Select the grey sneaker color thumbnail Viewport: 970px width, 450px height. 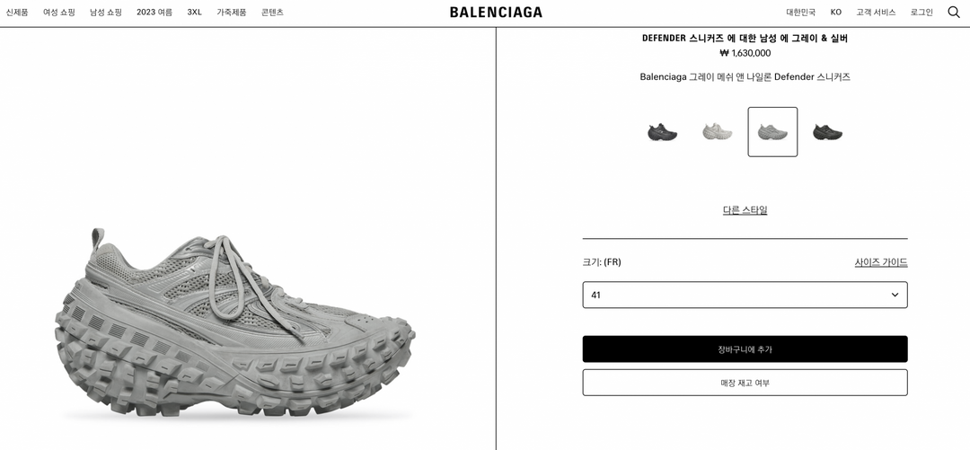pos(772,132)
